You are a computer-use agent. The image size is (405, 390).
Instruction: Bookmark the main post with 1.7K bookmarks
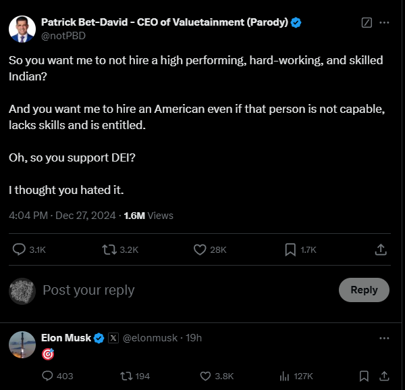(x=290, y=250)
